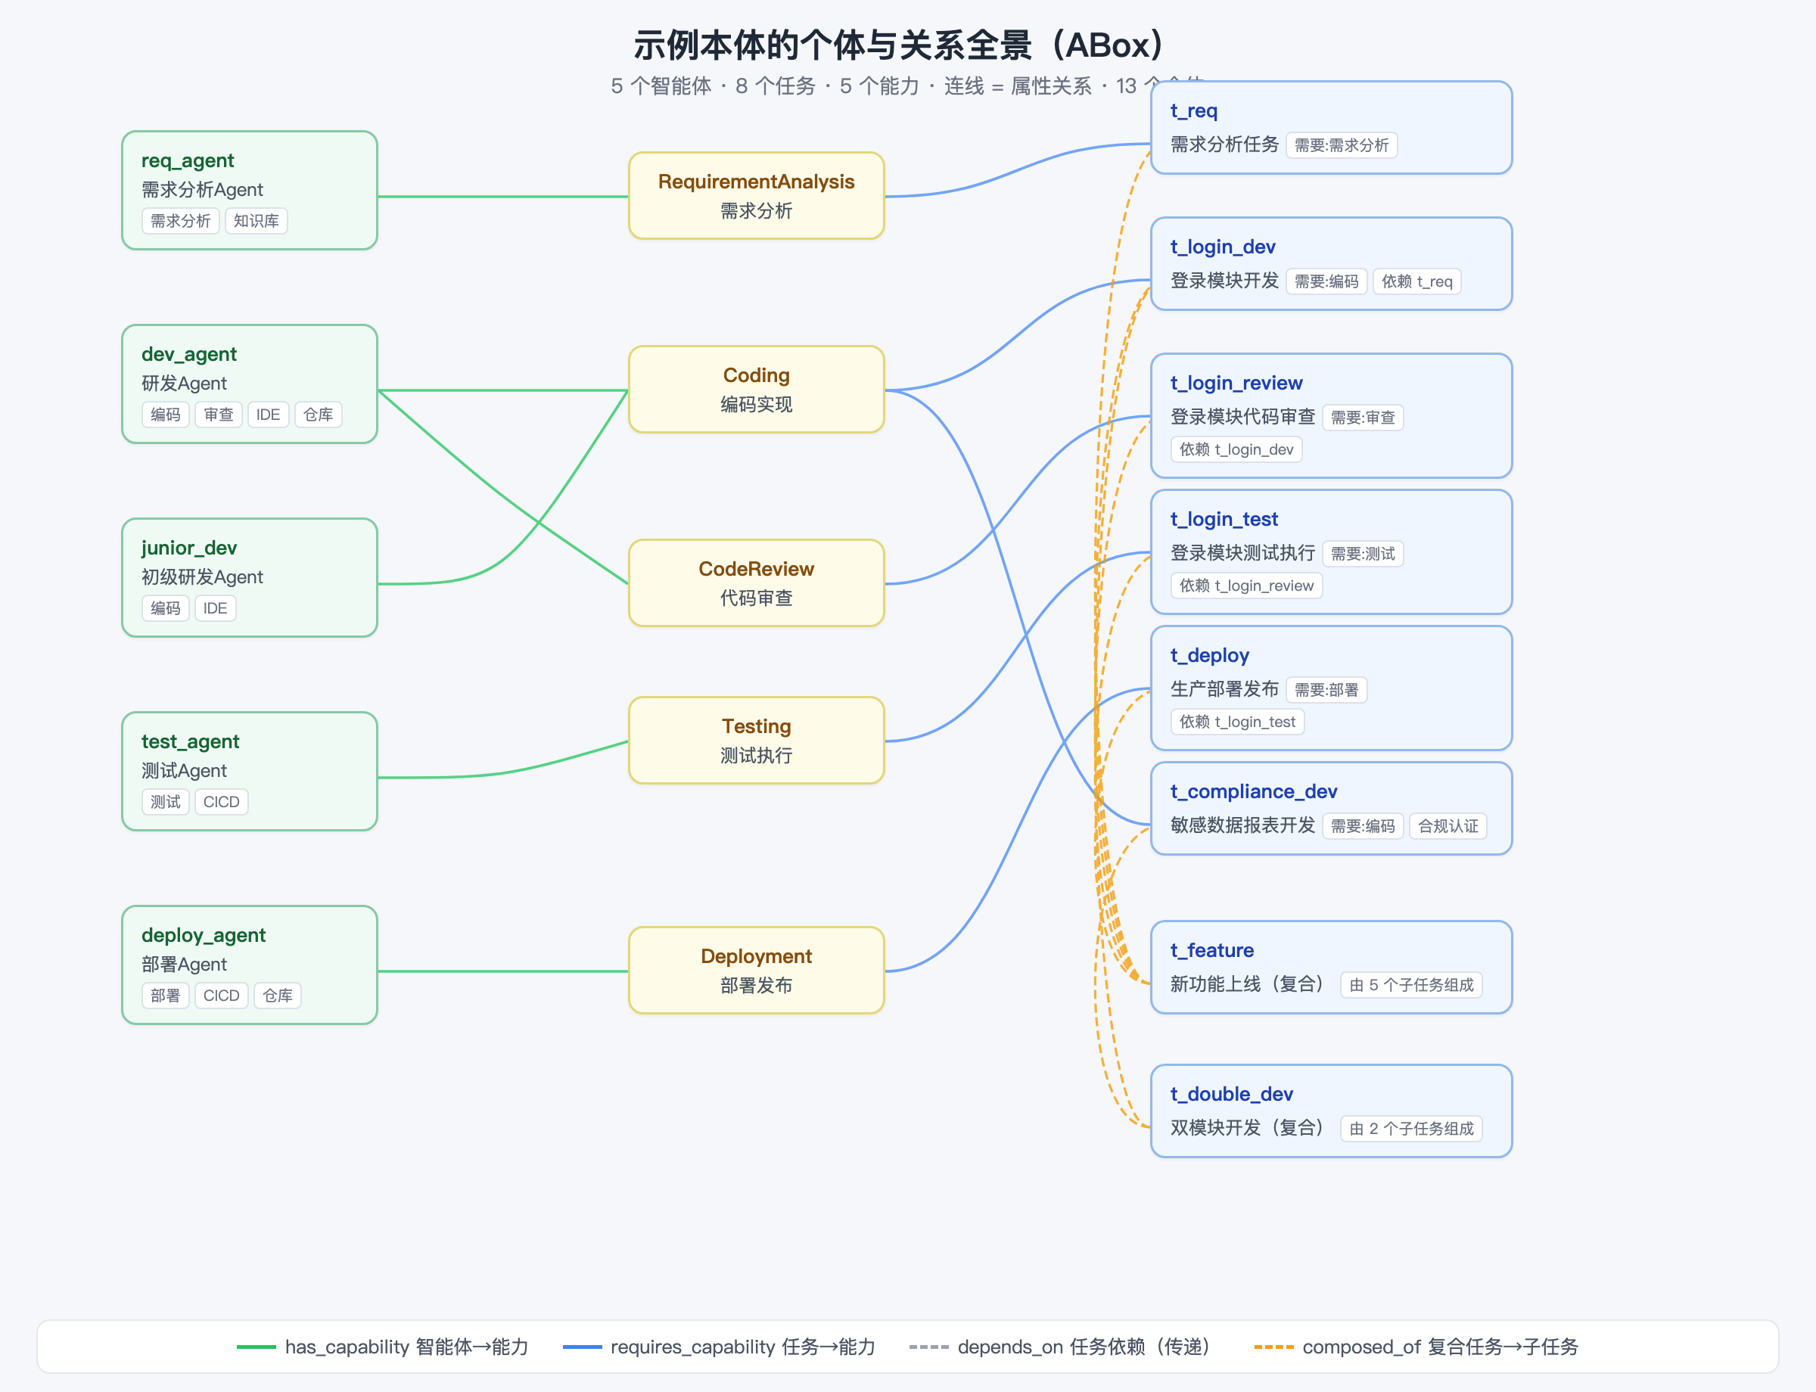Click the t_double_dev composite task title
The image size is (1816, 1392).
(x=1231, y=1094)
